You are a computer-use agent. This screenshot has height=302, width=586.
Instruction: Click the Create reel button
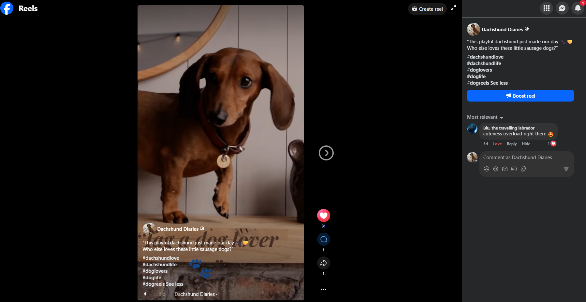pos(427,9)
